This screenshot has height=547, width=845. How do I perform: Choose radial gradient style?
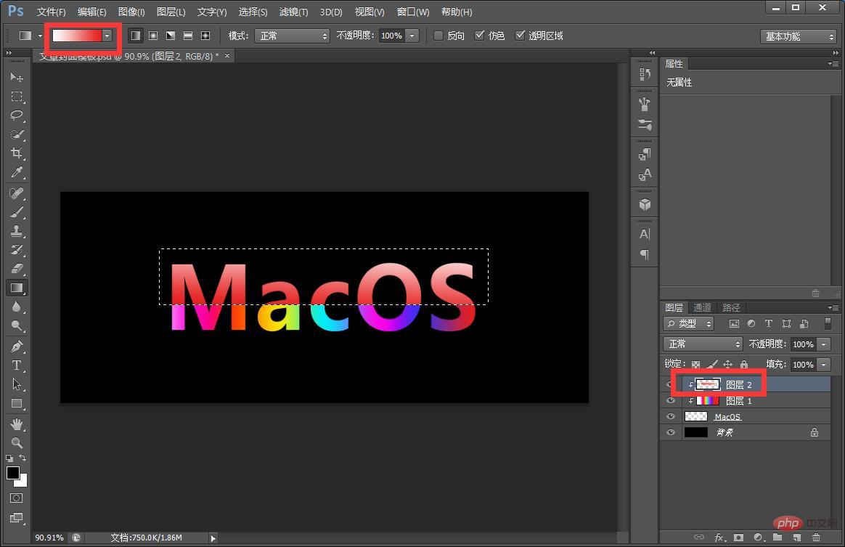click(x=154, y=36)
